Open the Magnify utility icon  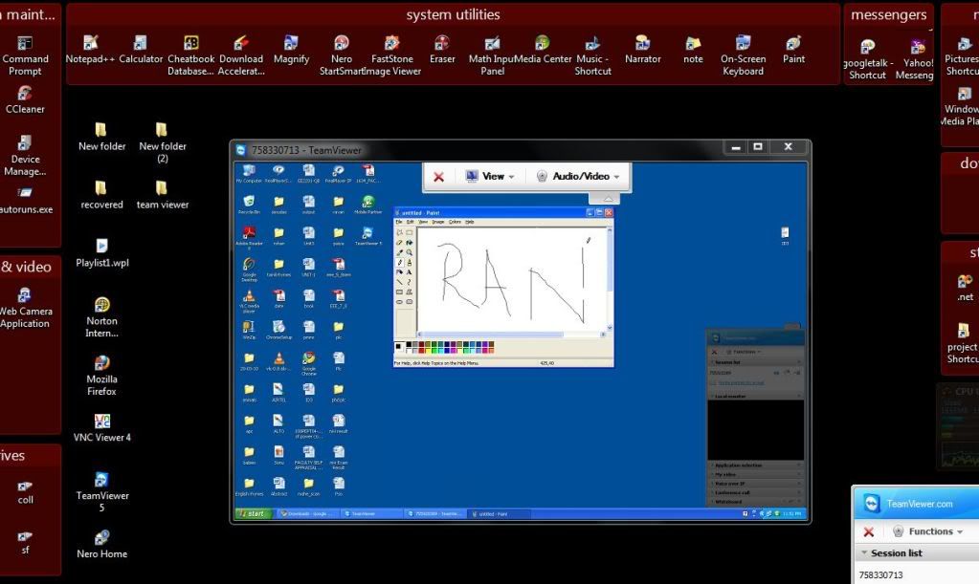point(291,43)
